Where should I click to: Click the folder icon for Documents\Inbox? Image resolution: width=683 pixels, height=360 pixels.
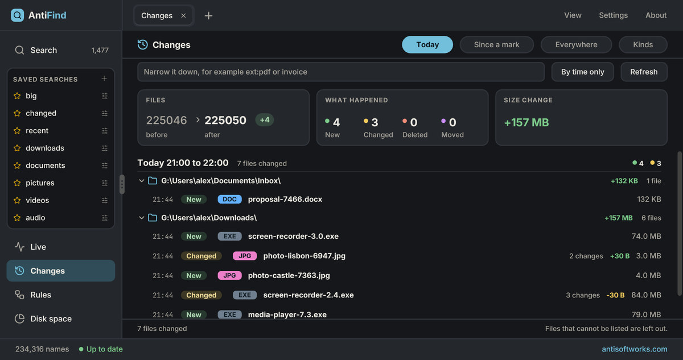(x=153, y=181)
